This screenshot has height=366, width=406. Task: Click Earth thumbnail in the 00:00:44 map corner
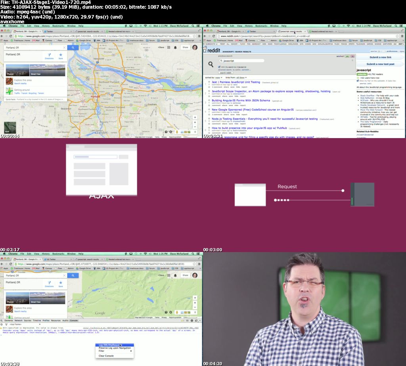pyautogui.click(x=10, y=128)
